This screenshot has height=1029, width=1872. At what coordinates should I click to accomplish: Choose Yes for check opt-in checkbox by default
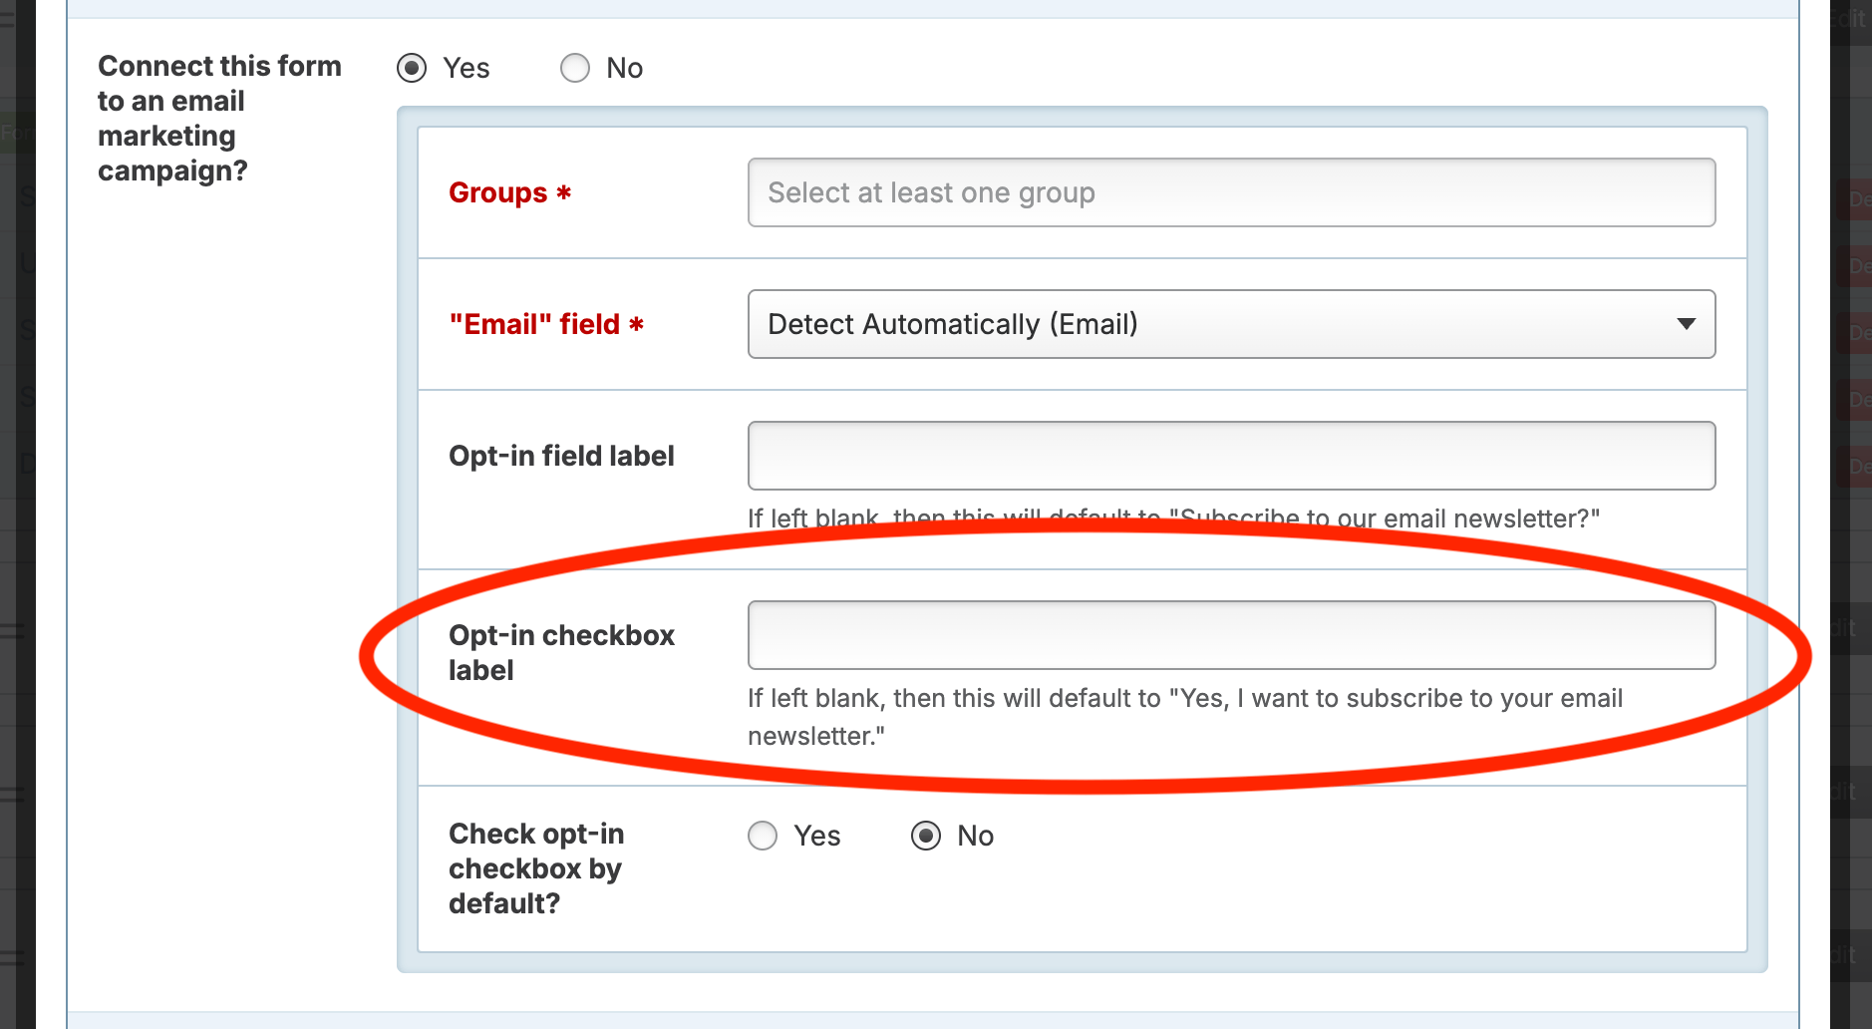pos(763,836)
